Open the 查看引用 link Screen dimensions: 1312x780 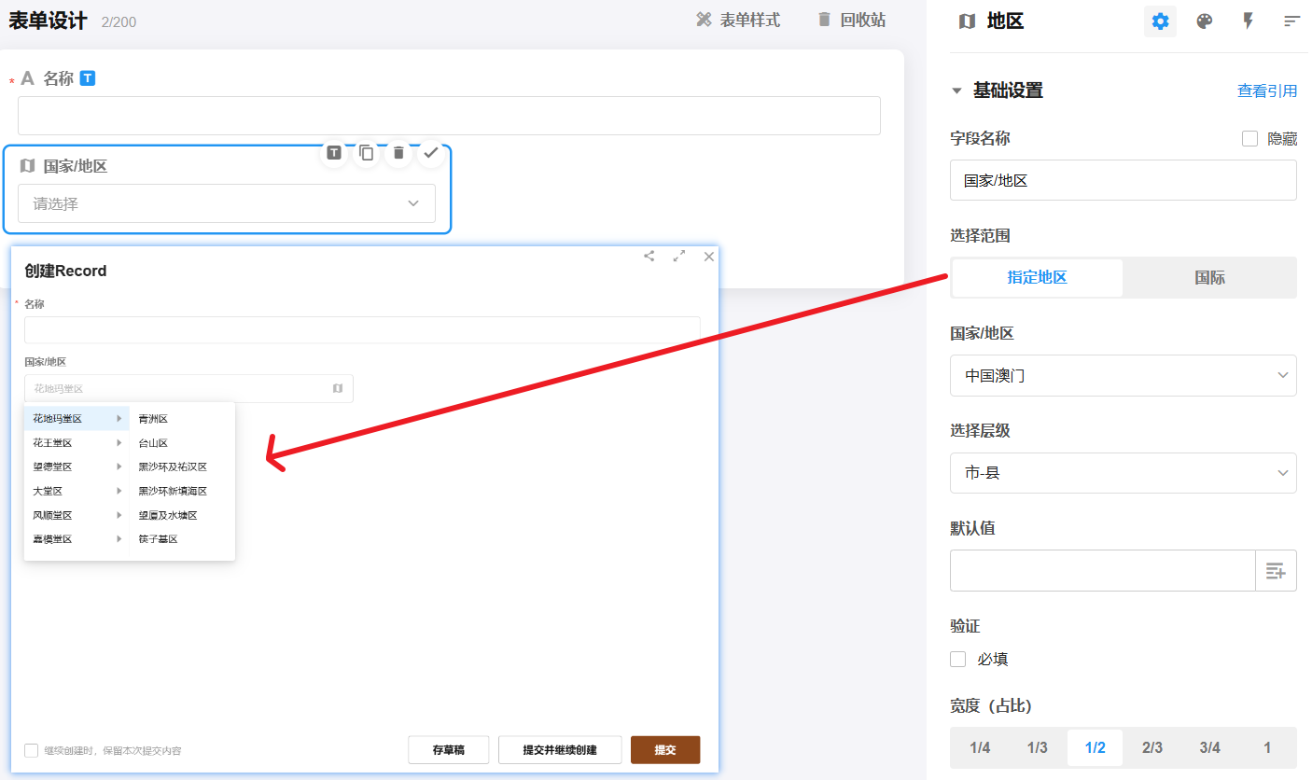point(1266,91)
